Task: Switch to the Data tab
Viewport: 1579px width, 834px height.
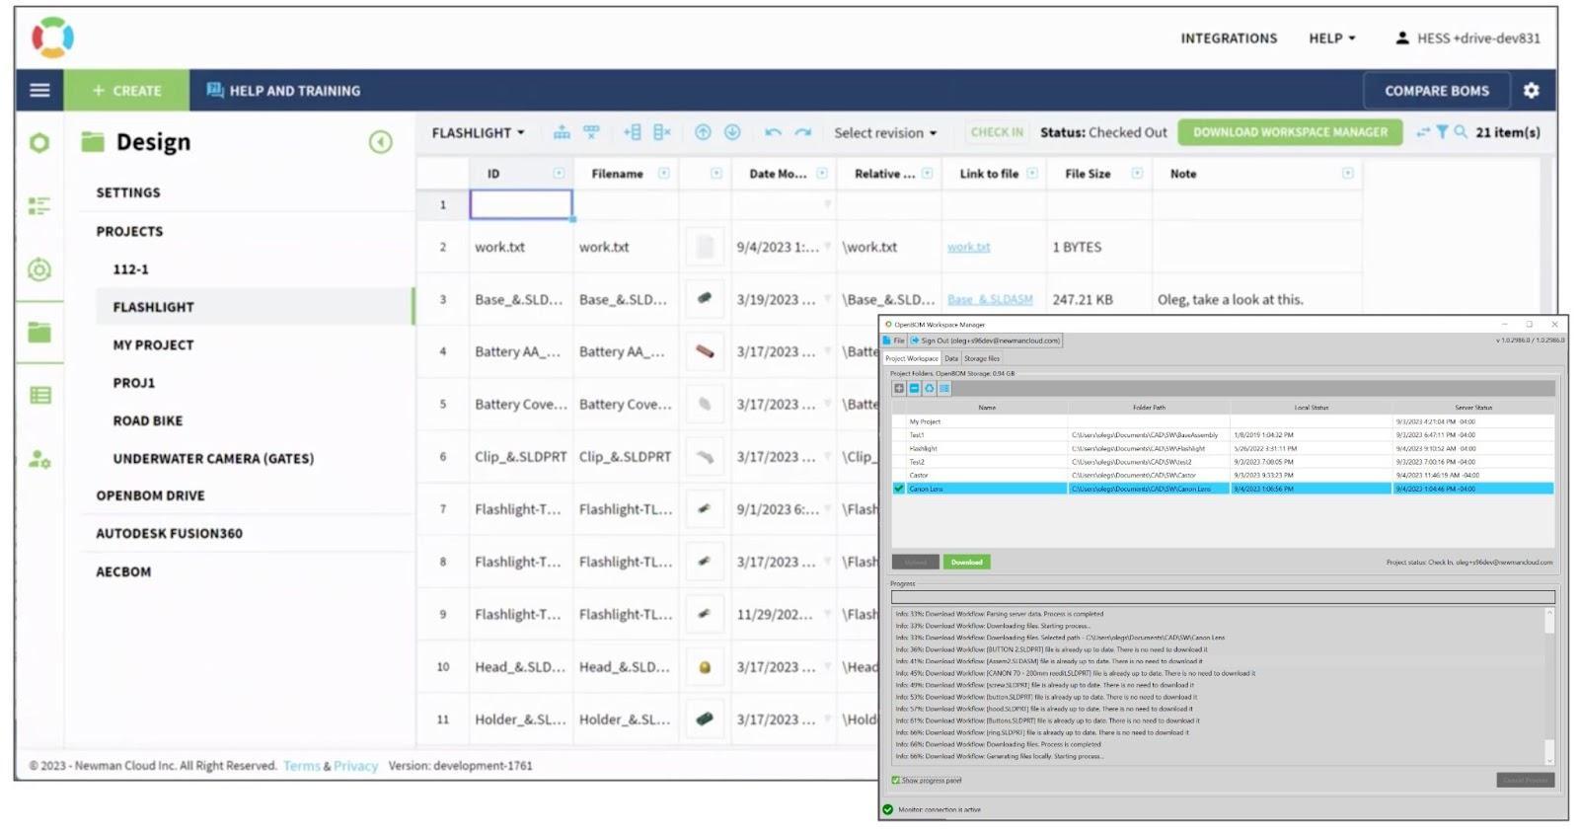Action: (950, 358)
